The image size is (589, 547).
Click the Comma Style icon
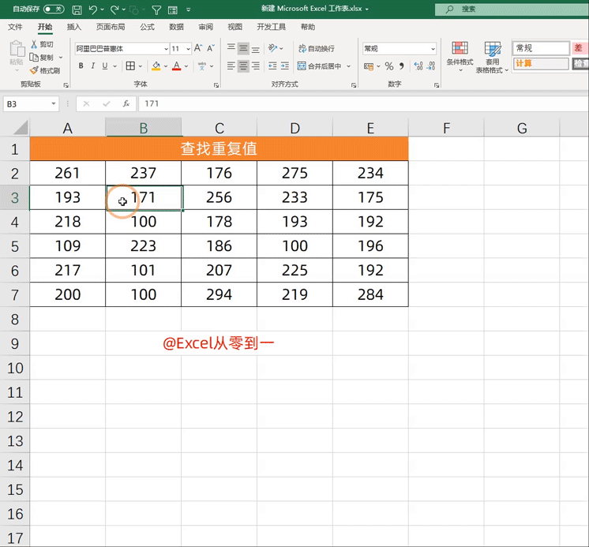point(402,66)
